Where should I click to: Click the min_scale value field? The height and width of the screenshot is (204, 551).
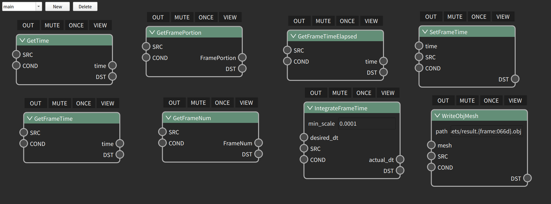367,124
